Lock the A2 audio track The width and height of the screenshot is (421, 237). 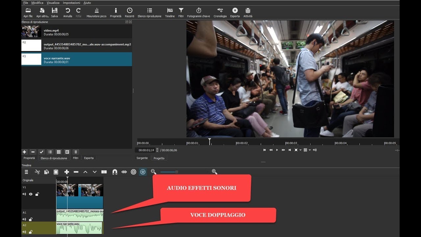tap(31, 232)
